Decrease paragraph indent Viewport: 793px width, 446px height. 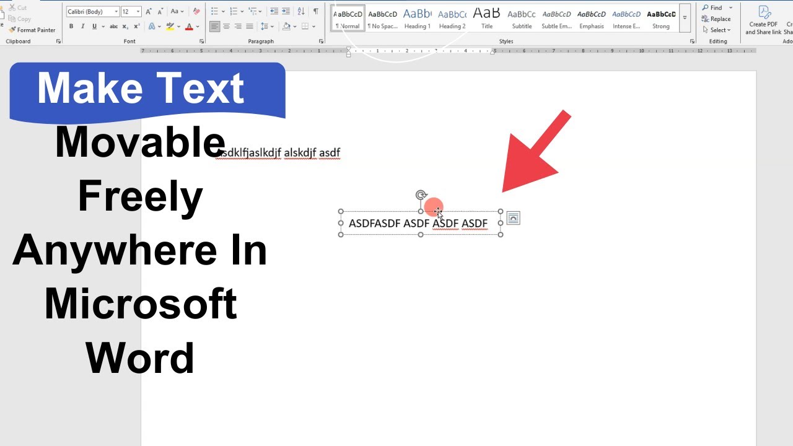pyautogui.click(x=274, y=11)
